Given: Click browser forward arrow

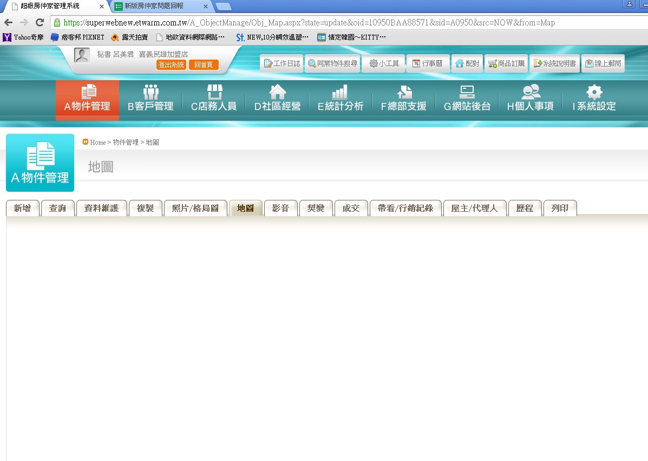Looking at the screenshot, I should [x=24, y=22].
